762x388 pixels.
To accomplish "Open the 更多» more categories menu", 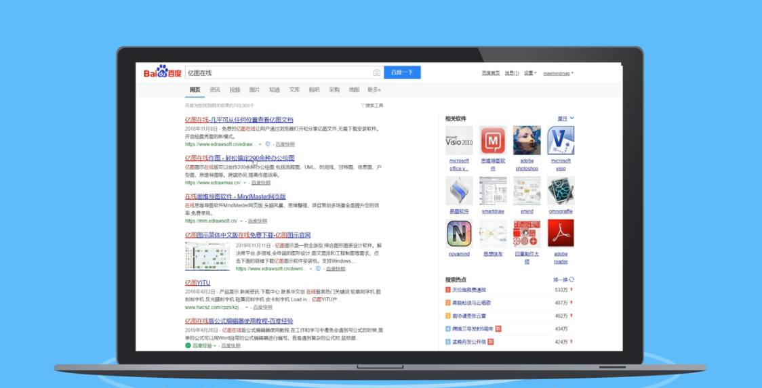I will tap(374, 90).
